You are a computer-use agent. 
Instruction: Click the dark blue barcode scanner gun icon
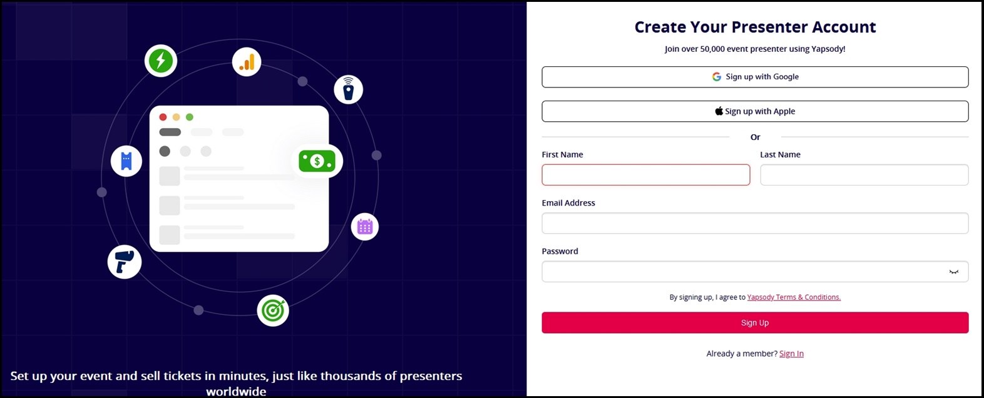(x=125, y=262)
